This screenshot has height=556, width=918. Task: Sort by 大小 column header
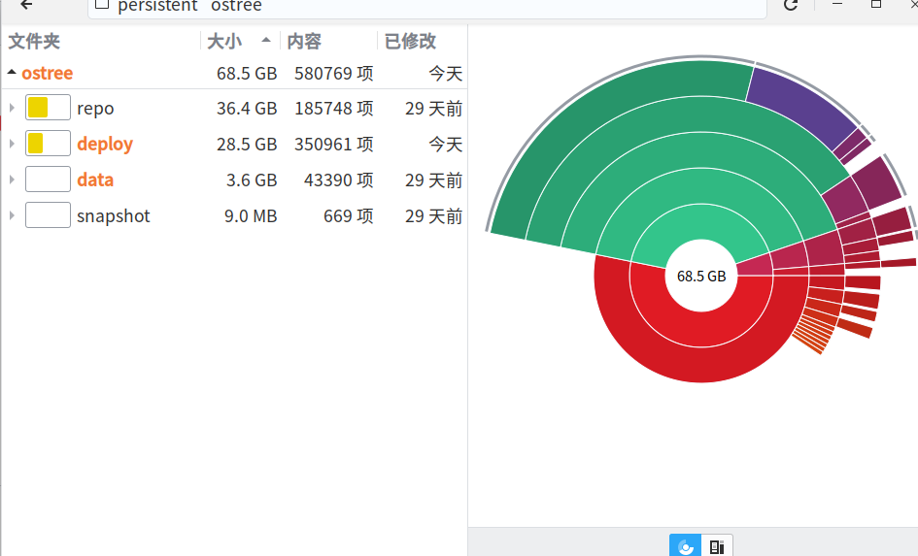[x=239, y=41]
